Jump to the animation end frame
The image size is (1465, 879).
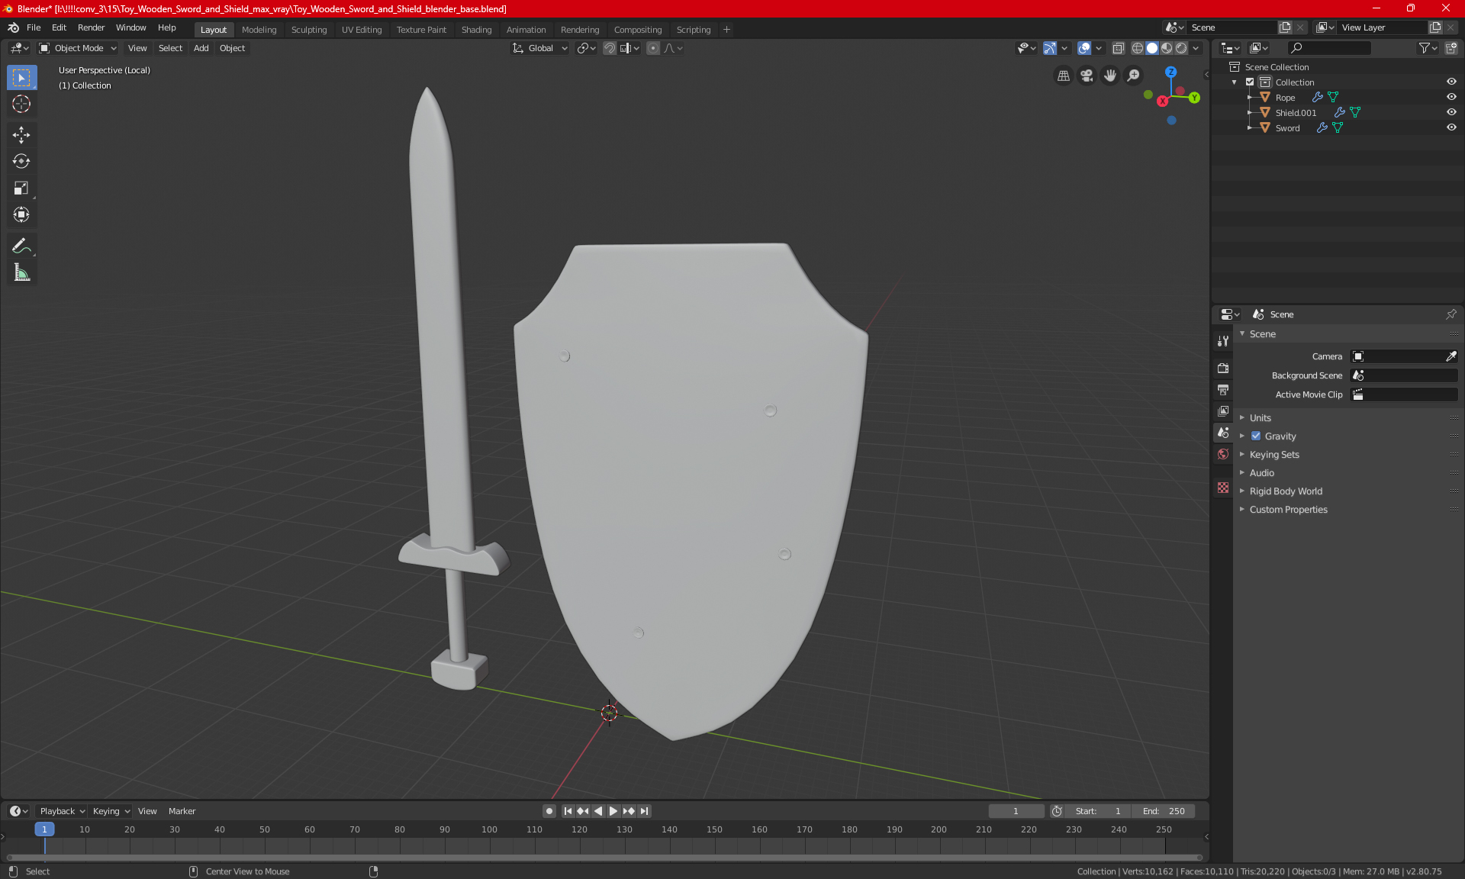[x=645, y=811]
